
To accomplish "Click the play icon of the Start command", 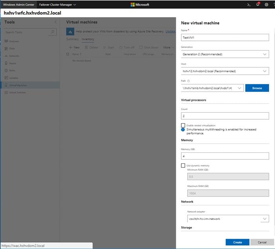I will [x=105, y=48].
